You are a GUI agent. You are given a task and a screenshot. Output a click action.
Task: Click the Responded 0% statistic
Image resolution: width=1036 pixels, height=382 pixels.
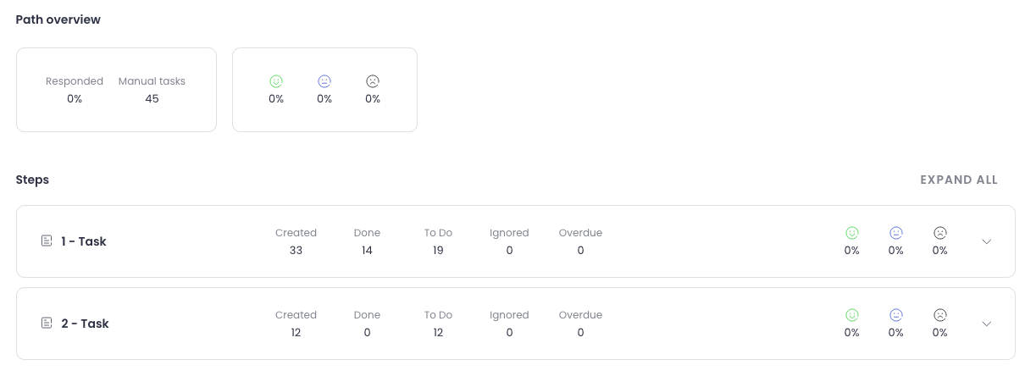coord(75,98)
